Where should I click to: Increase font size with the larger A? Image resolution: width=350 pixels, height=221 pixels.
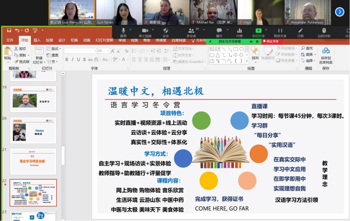(x=113, y=51)
